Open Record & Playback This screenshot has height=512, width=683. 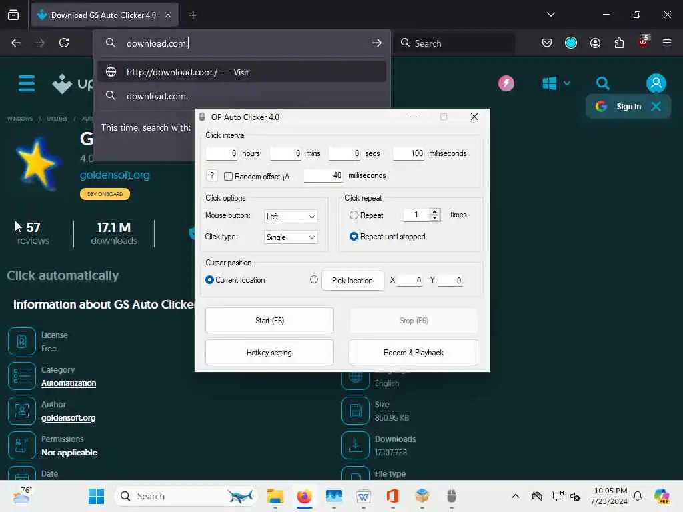coord(414,353)
